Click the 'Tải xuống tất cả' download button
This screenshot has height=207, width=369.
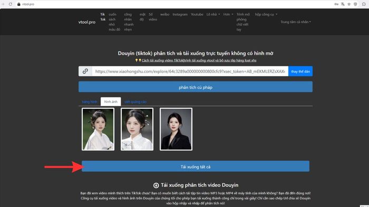(196, 166)
